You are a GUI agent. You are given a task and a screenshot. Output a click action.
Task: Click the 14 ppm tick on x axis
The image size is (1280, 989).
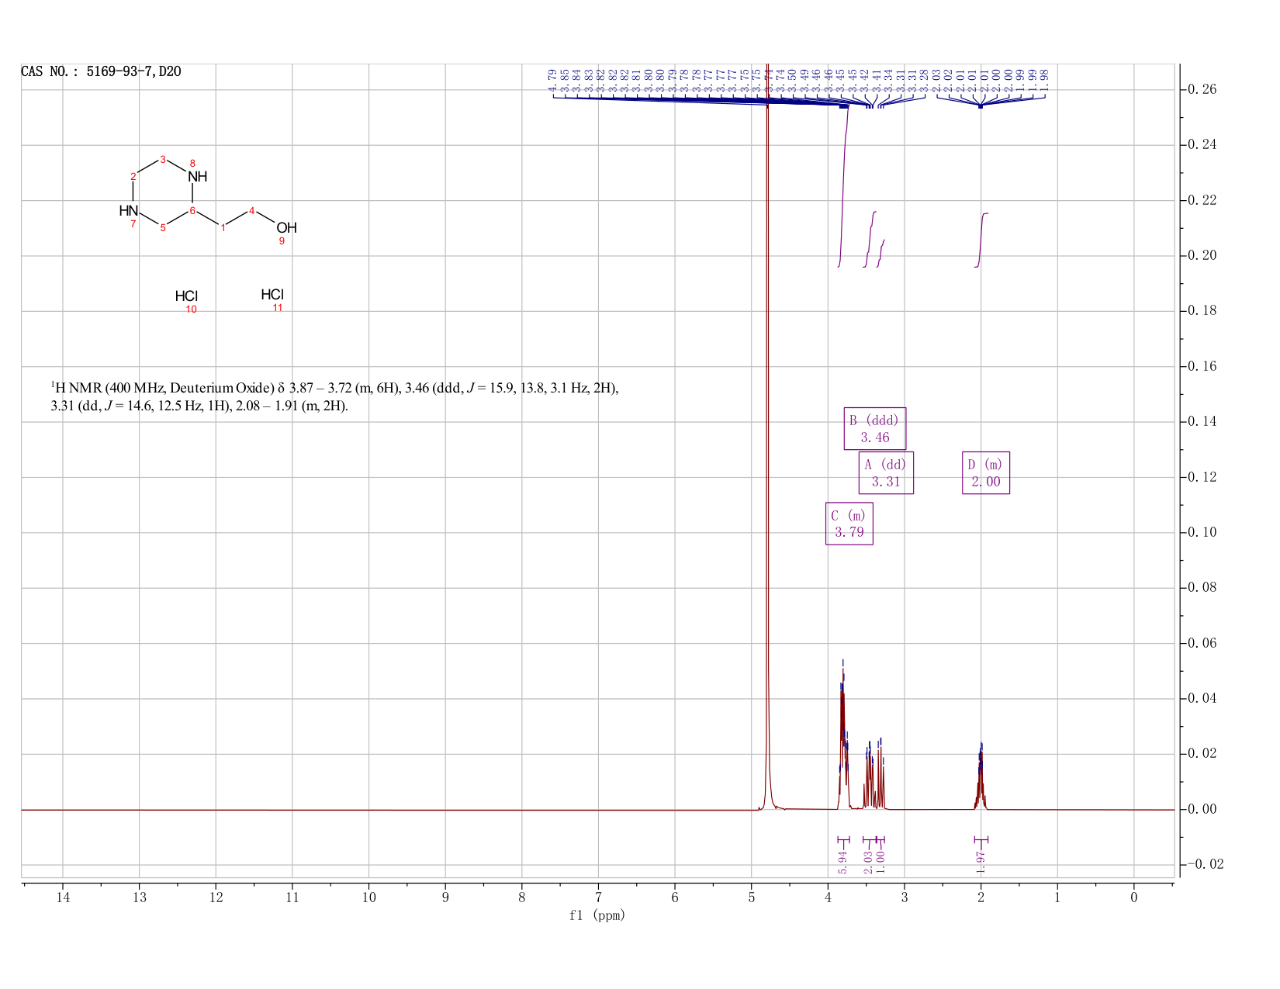click(63, 897)
